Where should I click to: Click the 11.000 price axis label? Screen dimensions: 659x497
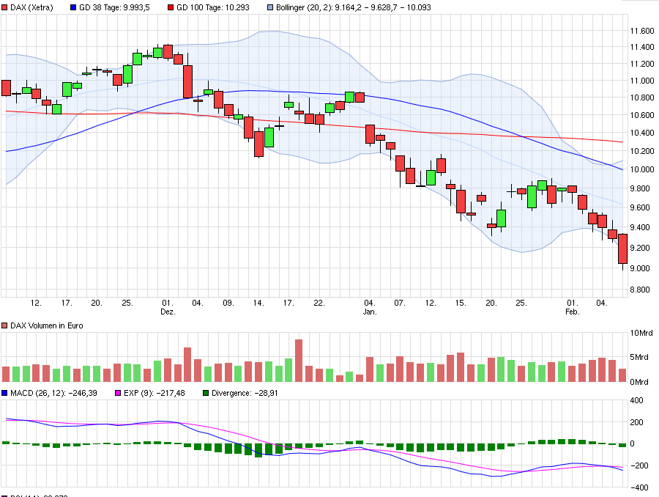(642, 81)
